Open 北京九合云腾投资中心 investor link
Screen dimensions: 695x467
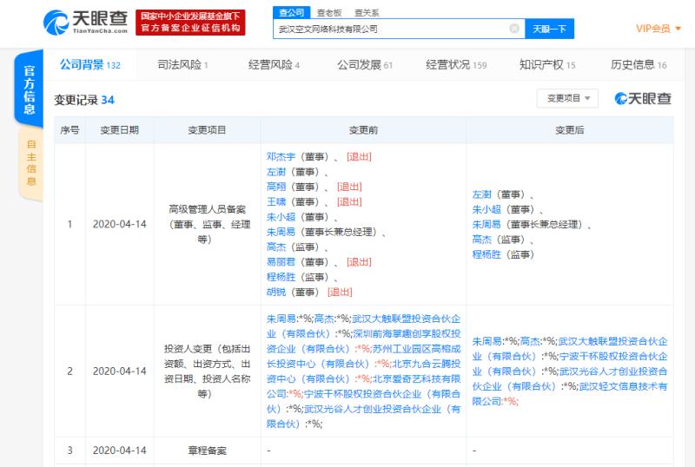click(x=426, y=363)
